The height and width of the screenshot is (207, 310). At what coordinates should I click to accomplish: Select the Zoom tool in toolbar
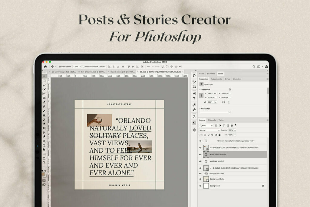(x=44, y=162)
